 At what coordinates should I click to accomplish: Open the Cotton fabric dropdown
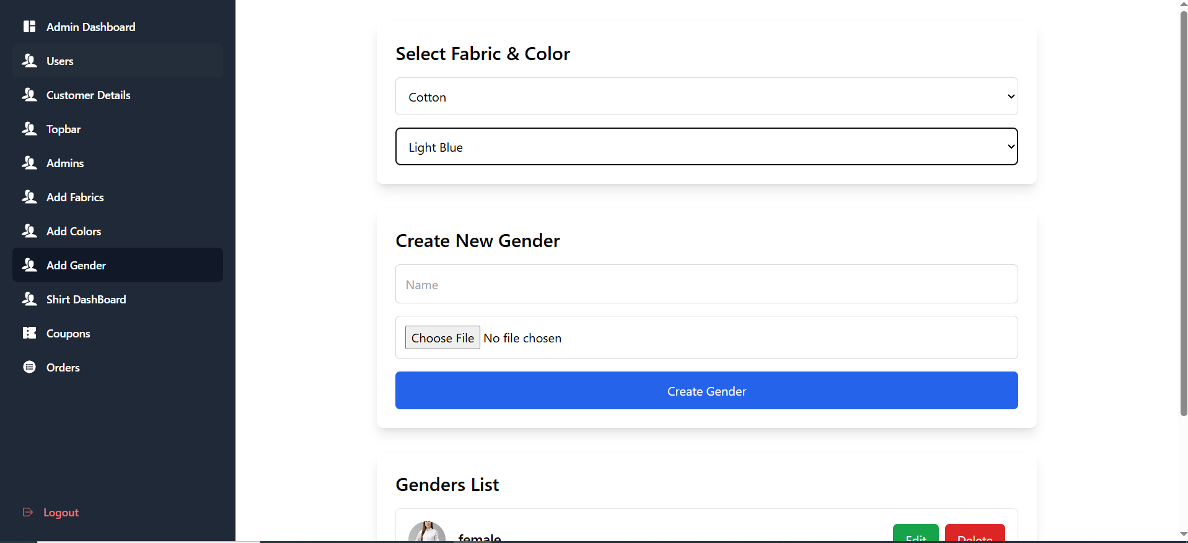[x=706, y=97]
